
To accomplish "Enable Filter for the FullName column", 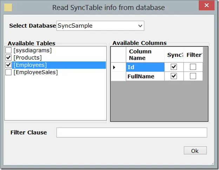I will [x=193, y=76].
